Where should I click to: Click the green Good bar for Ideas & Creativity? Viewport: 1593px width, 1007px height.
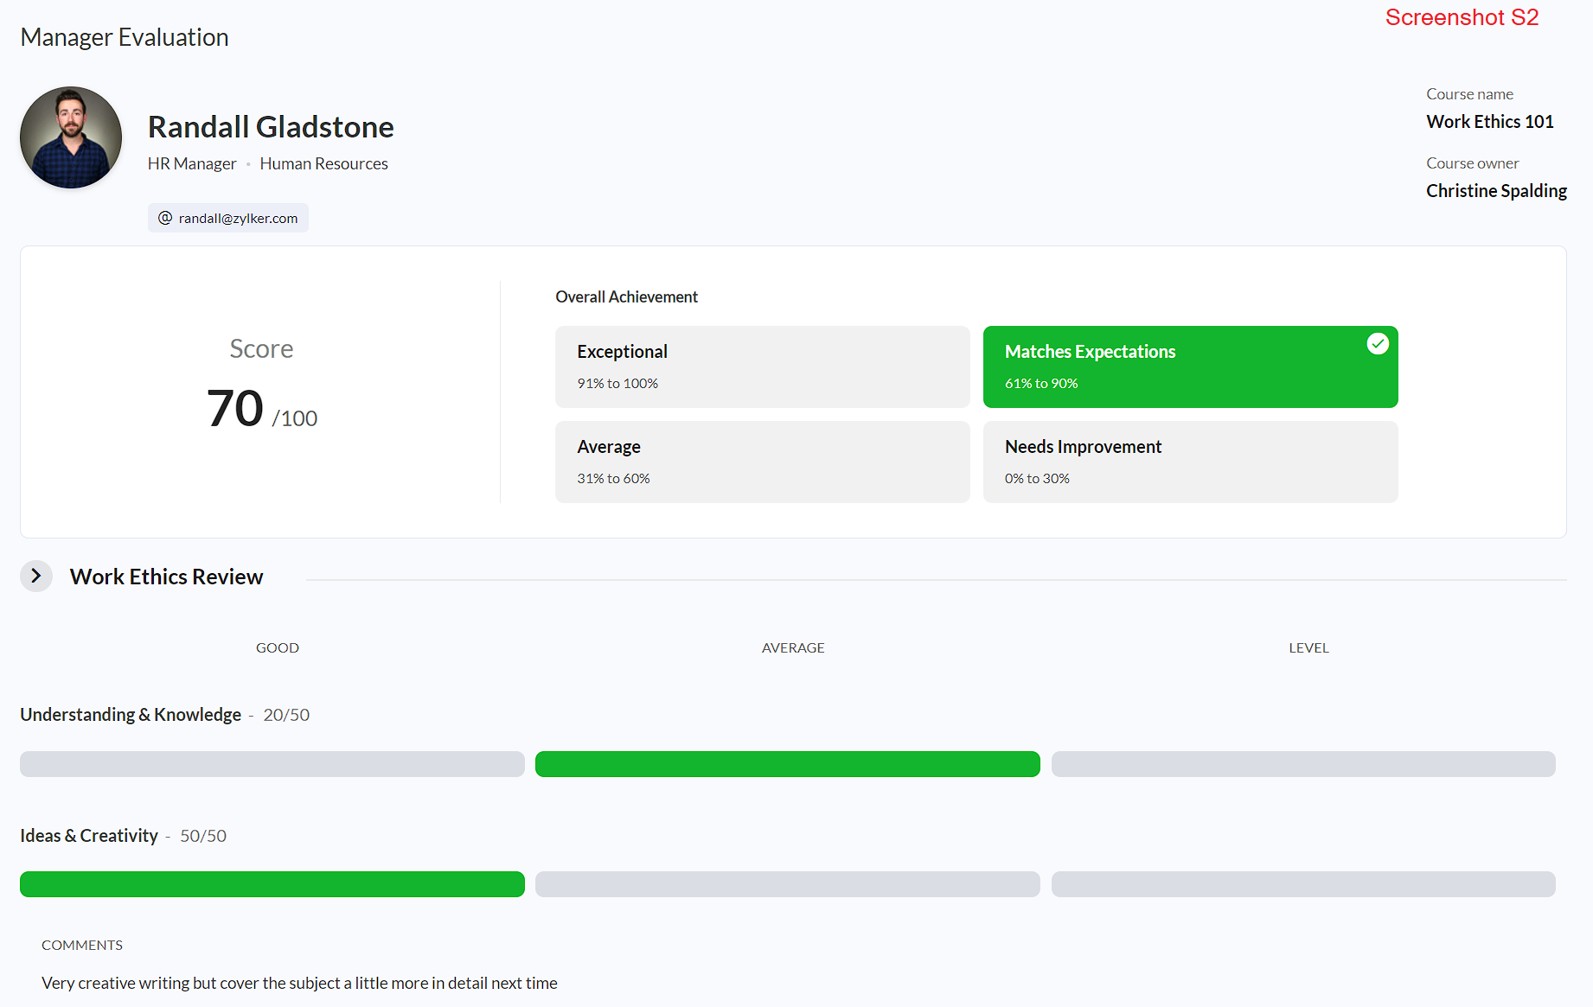coord(272,884)
